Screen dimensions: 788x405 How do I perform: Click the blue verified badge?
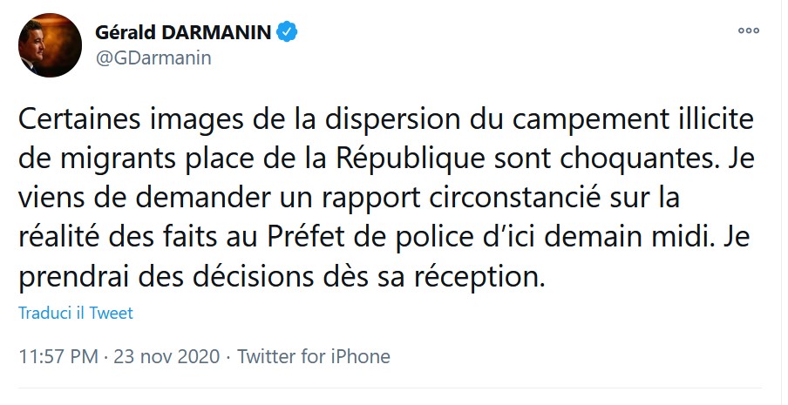[289, 33]
